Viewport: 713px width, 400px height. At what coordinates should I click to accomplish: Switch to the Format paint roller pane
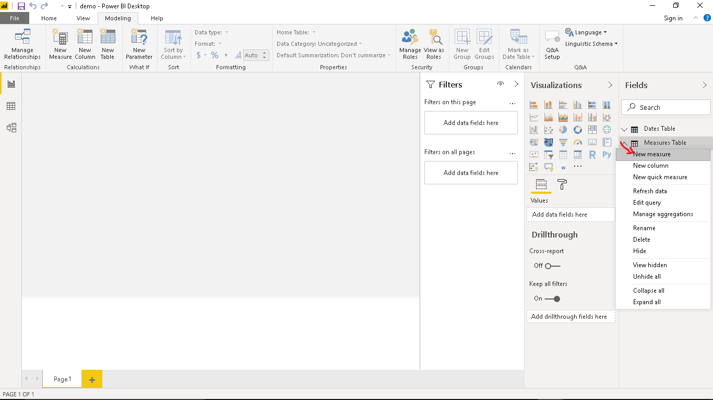[562, 184]
